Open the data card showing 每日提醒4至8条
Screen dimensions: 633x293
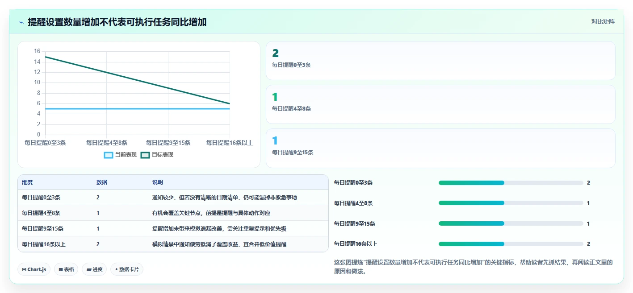pyautogui.click(x=440, y=104)
